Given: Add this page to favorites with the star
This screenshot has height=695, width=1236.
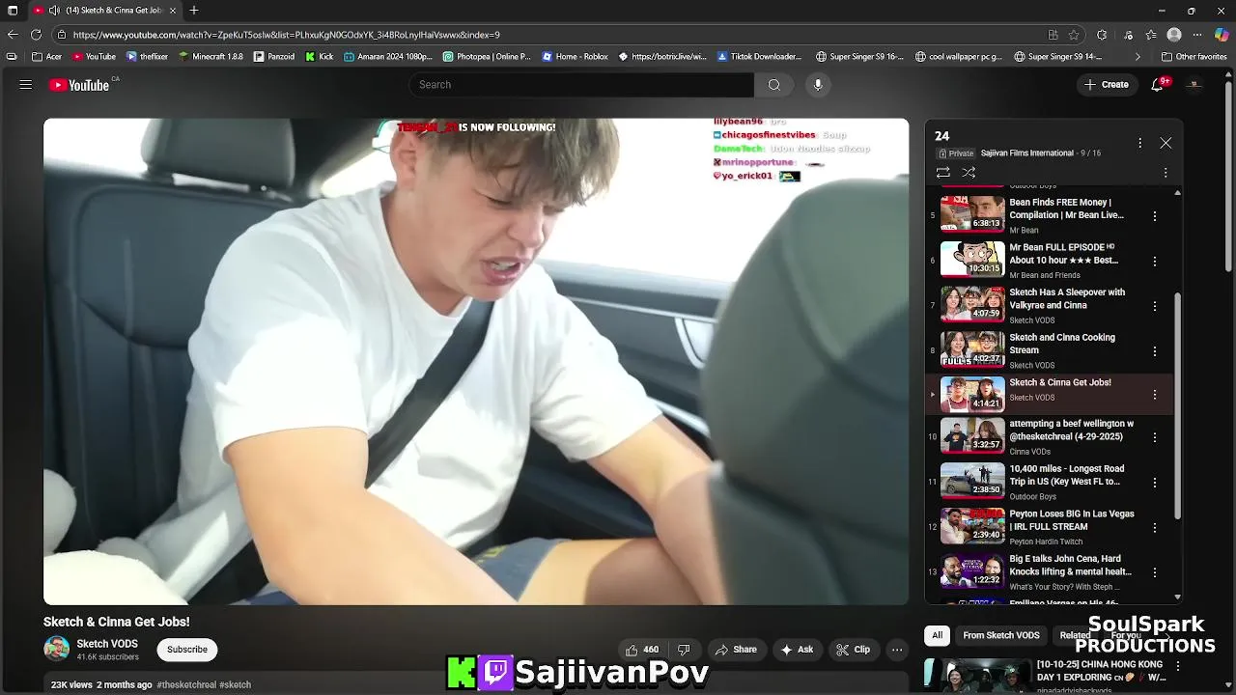Looking at the screenshot, I should [x=1074, y=35].
